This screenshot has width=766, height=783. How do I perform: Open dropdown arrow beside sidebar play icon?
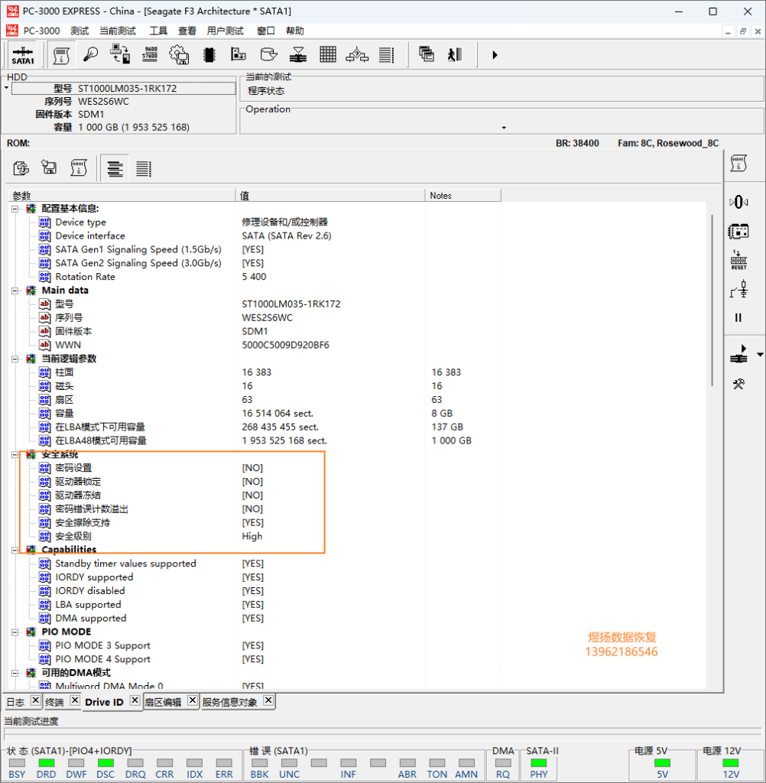760,355
